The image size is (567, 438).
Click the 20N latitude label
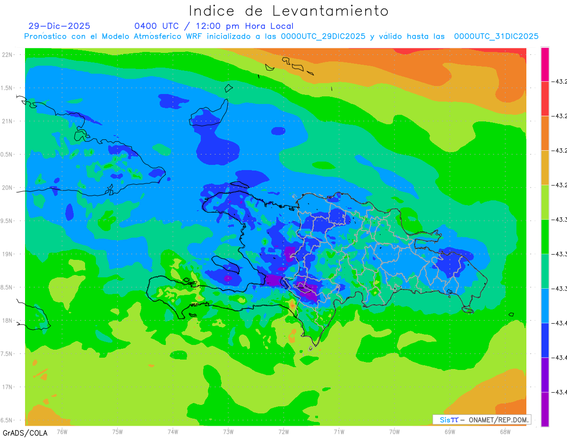coord(7,188)
